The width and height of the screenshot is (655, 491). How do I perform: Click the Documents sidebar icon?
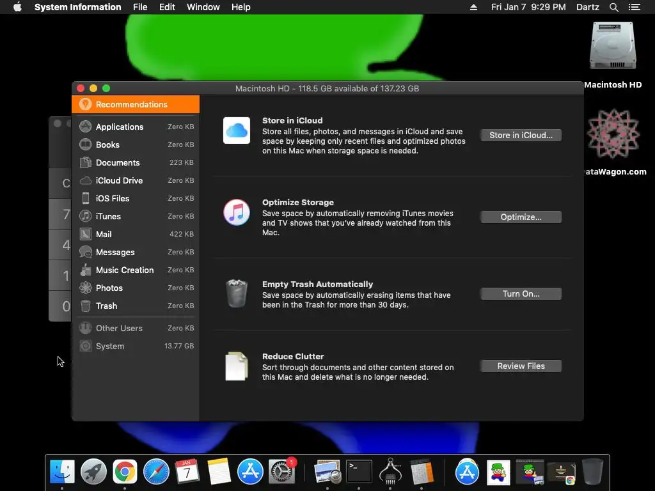(x=86, y=162)
